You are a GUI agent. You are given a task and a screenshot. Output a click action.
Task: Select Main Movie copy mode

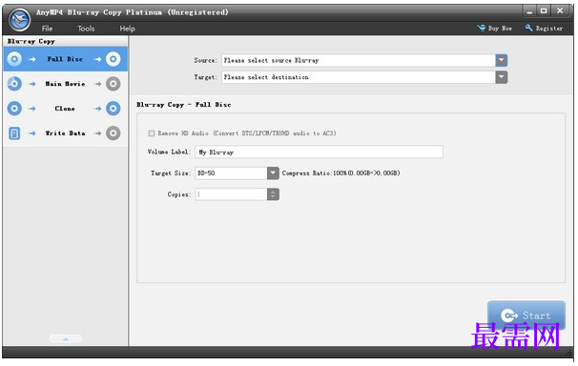point(65,84)
